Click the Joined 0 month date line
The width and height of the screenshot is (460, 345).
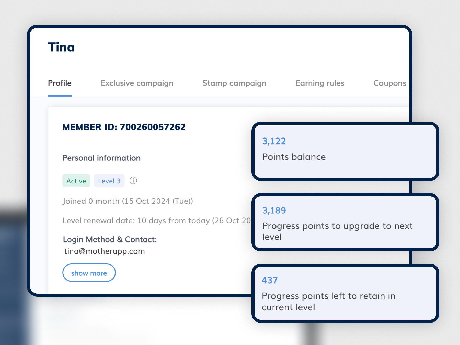click(128, 201)
